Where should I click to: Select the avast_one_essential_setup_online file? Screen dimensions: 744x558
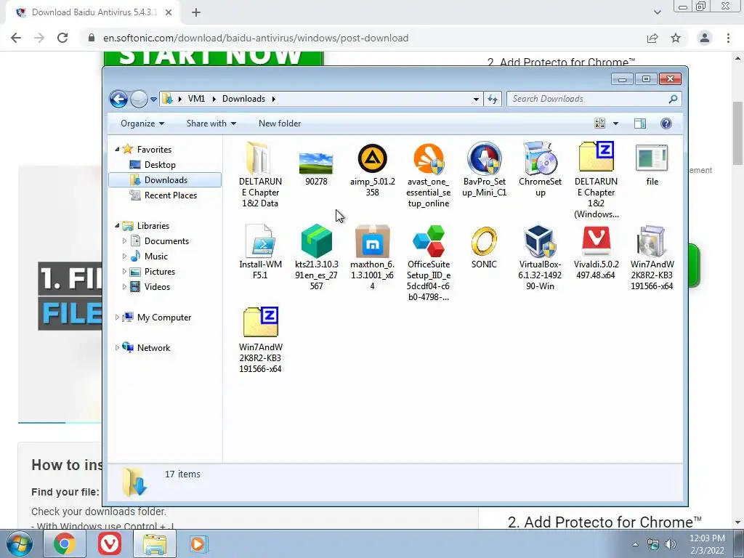point(428,176)
